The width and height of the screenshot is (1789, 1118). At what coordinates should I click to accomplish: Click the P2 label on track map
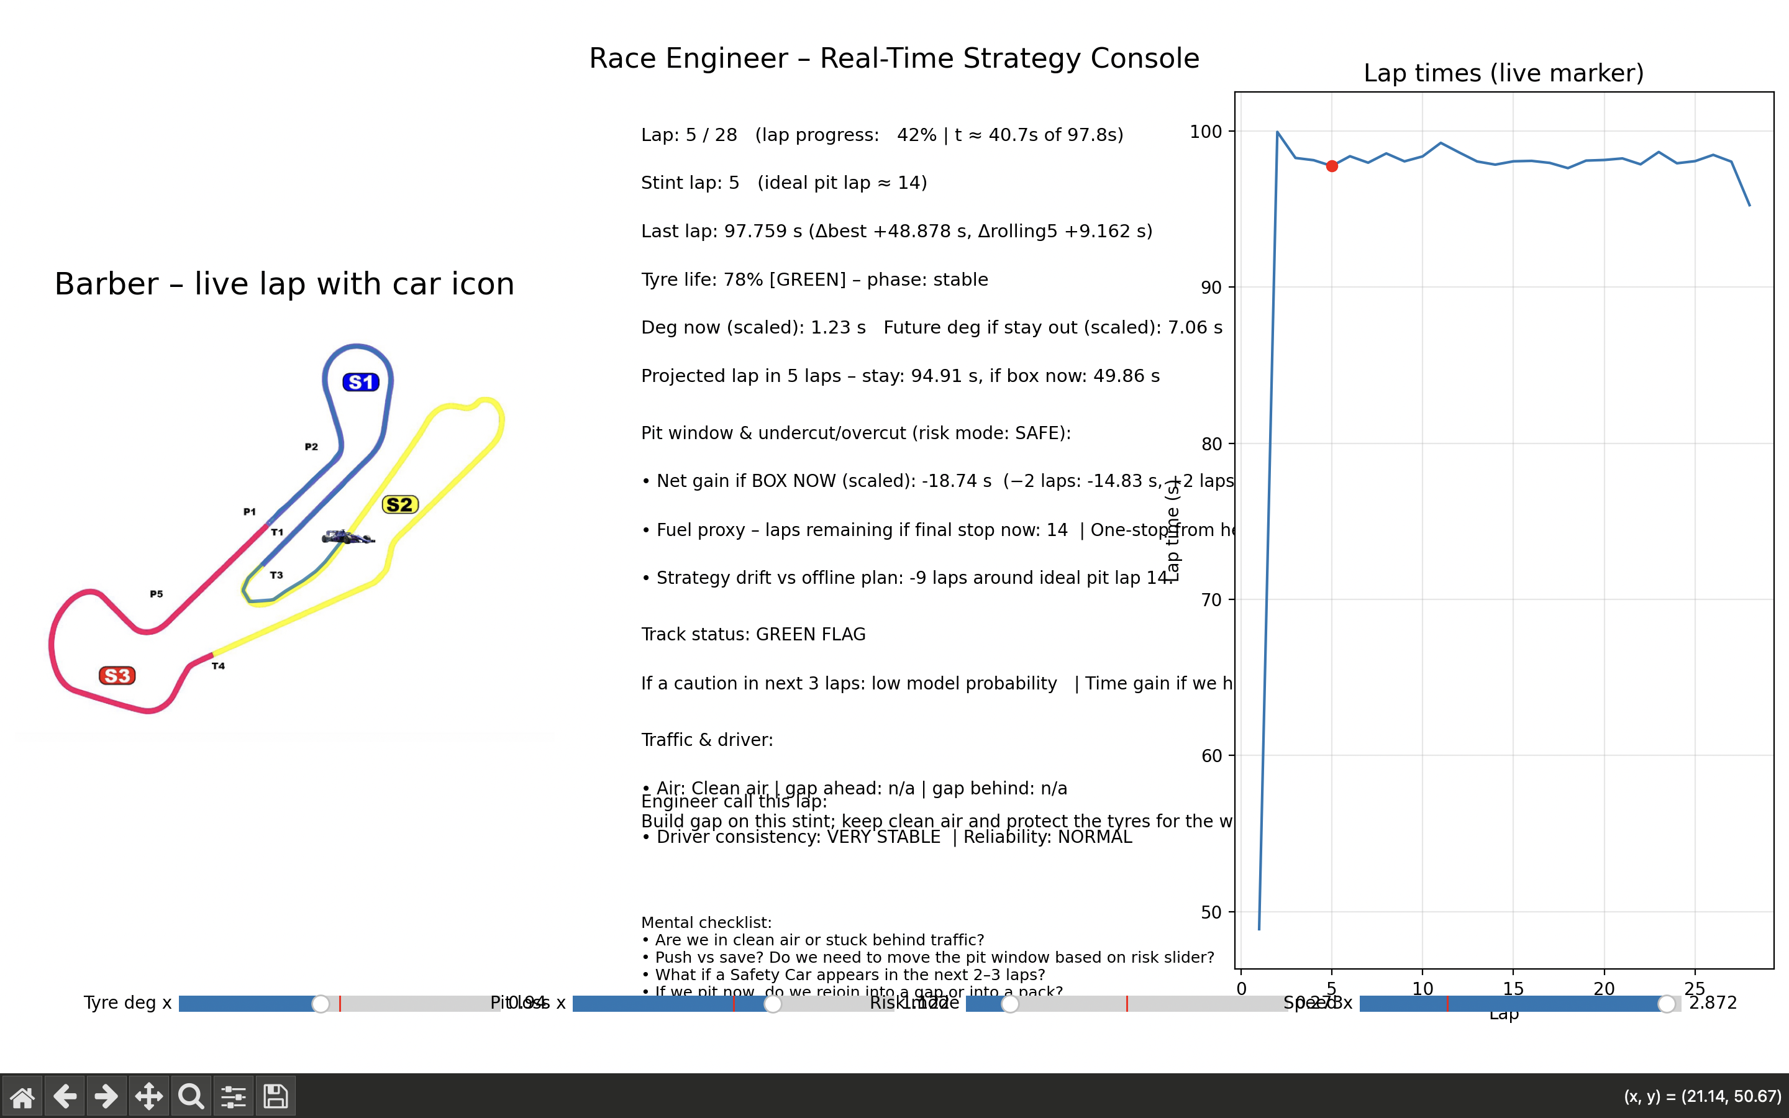point(311,447)
